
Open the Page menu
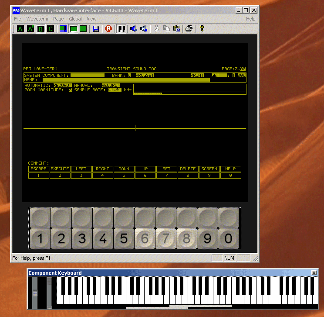click(x=58, y=19)
